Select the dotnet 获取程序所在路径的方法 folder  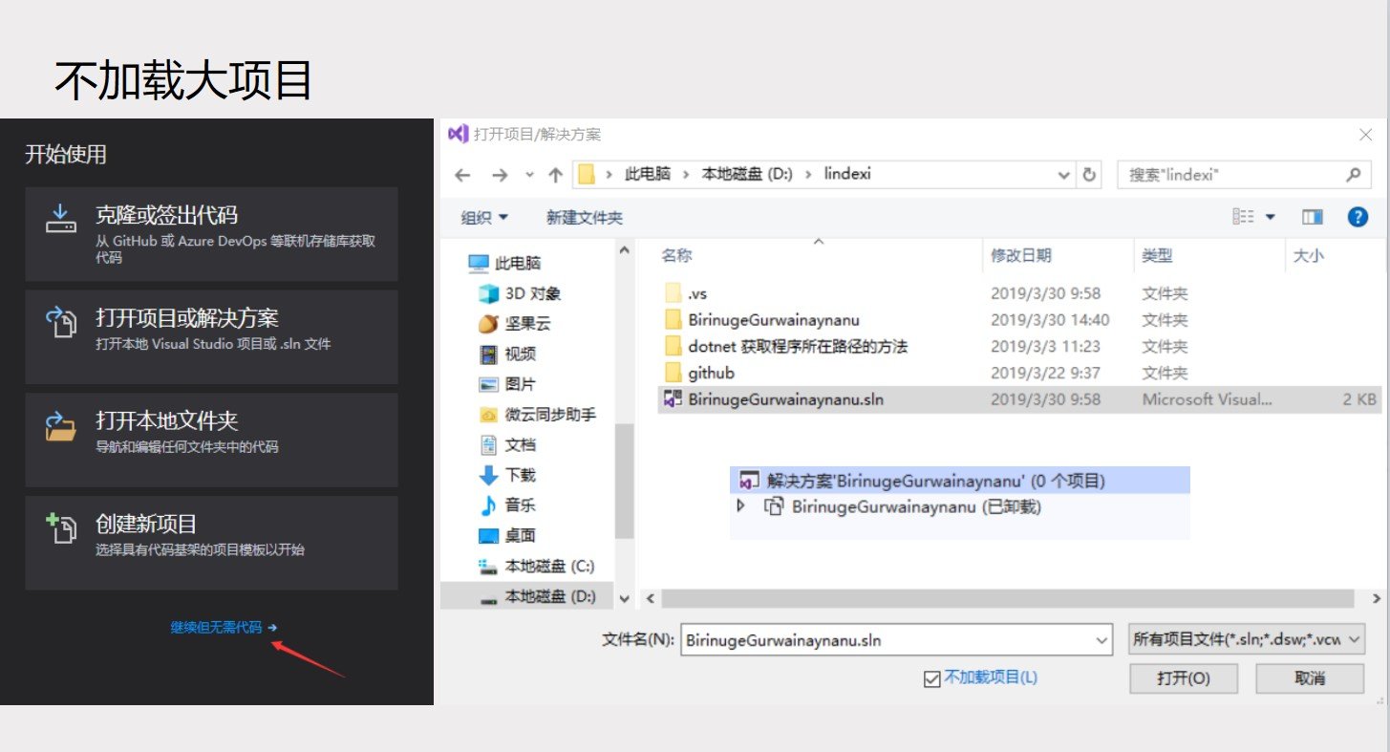786,346
